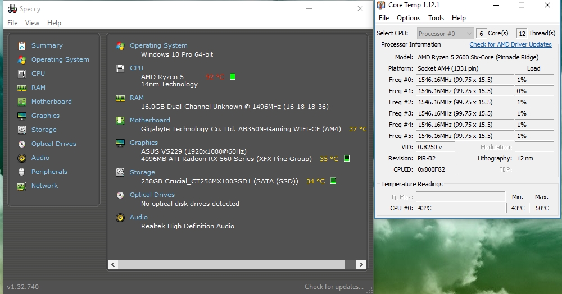Click the Summary clipboard icon in Speccy sidebar

point(22,46)
